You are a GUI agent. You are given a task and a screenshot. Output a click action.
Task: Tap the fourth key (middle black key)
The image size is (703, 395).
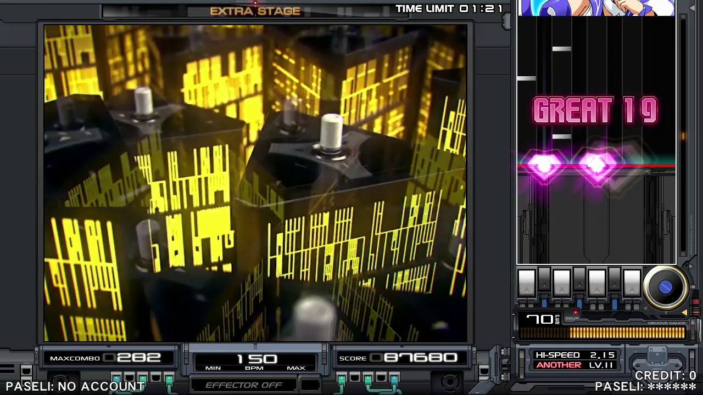point(579,279)
